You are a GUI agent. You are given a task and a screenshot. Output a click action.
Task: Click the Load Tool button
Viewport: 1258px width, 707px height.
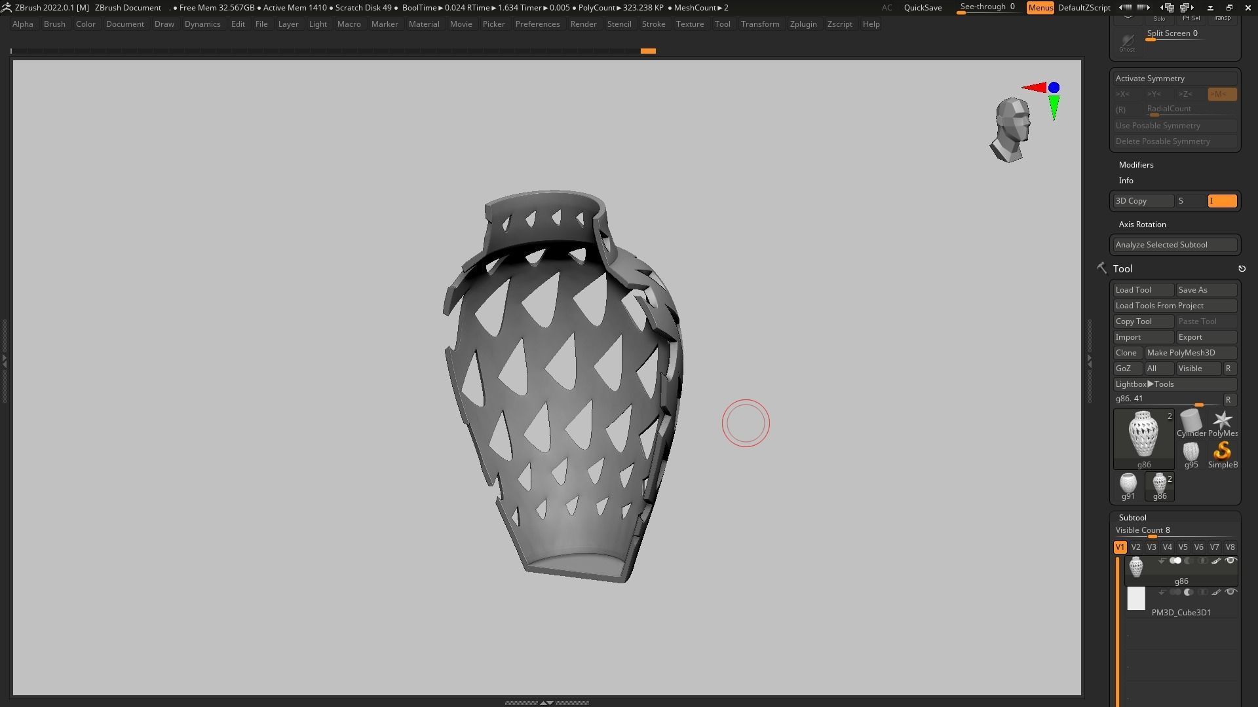point(1143,290)
